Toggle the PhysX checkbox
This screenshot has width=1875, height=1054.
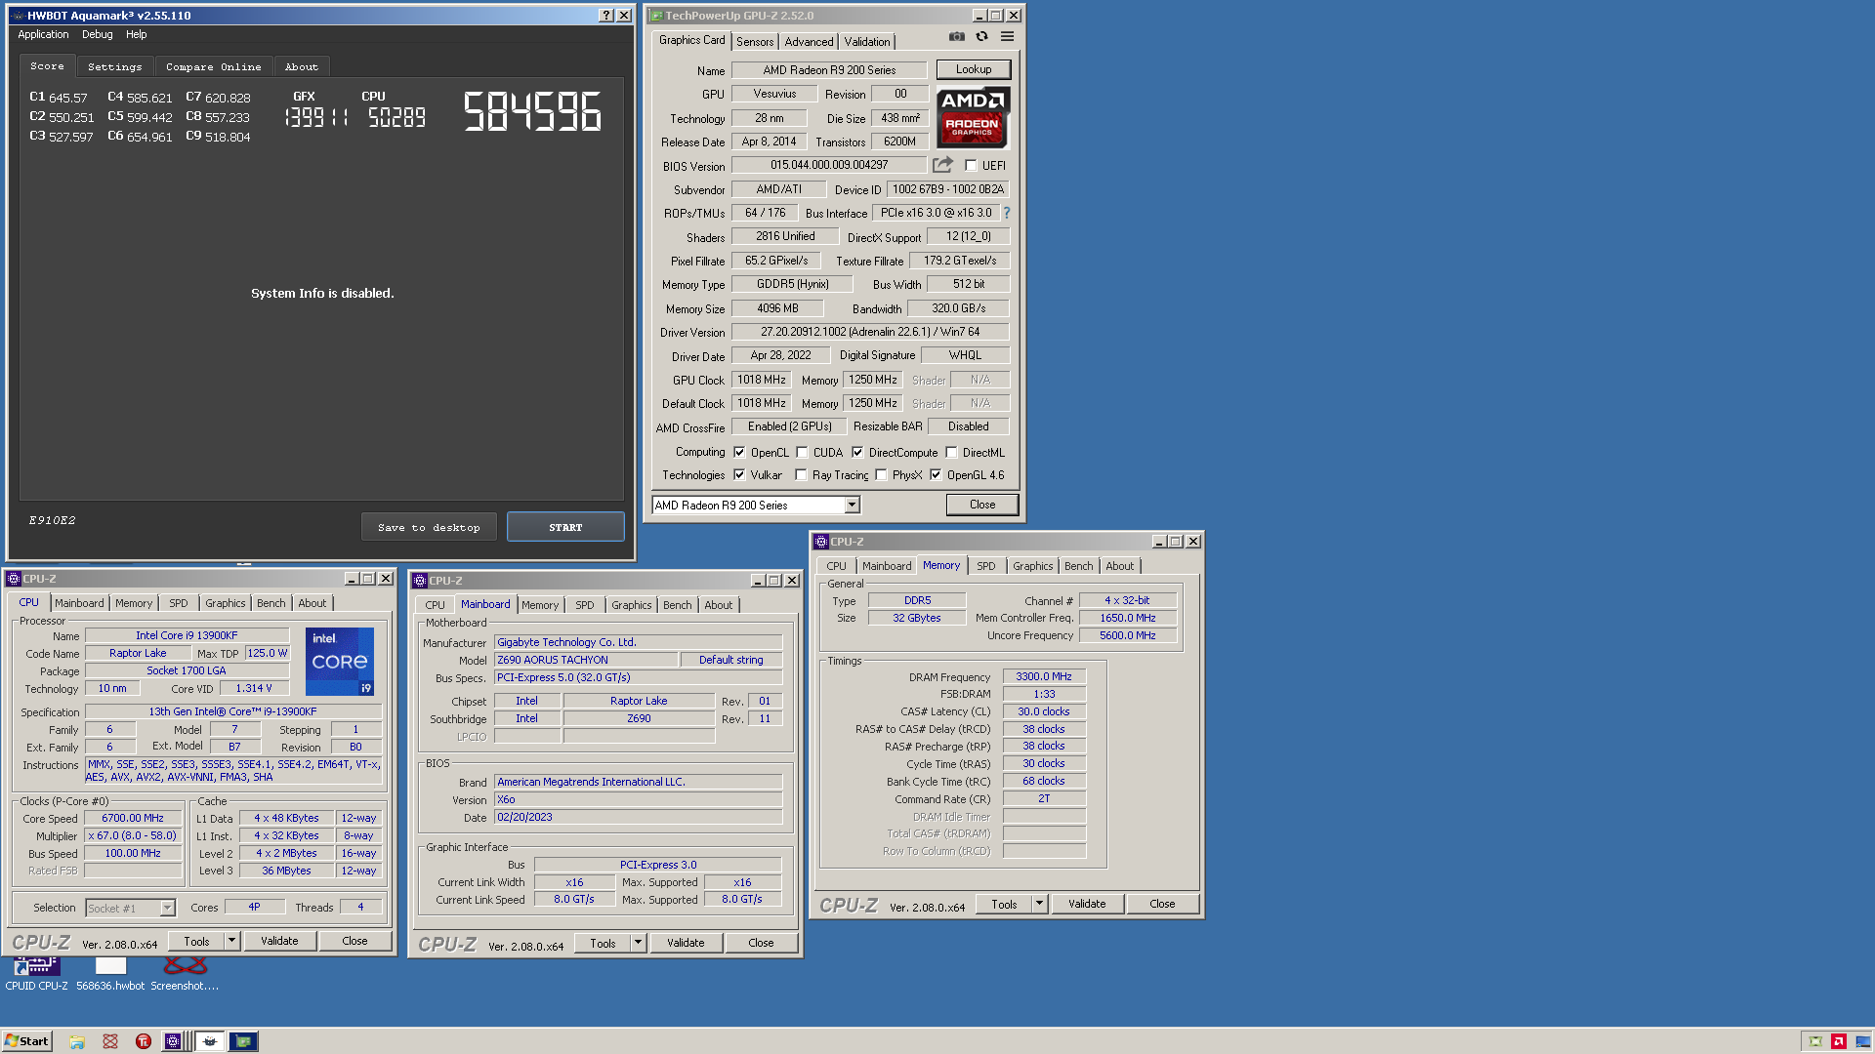(x=881, y=475)
